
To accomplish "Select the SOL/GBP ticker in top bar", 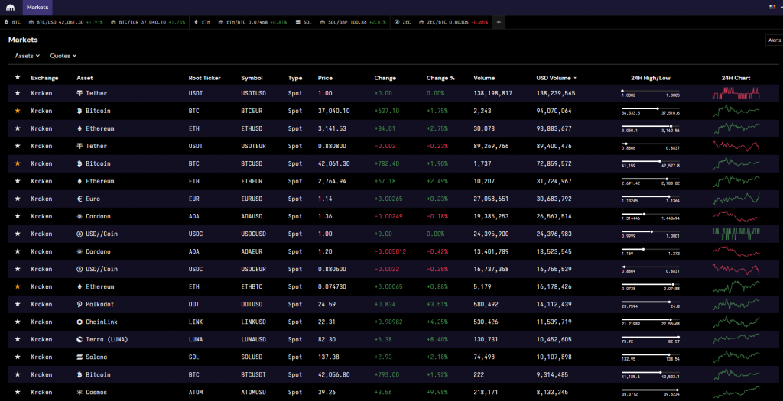I will (x=353, y=22).
